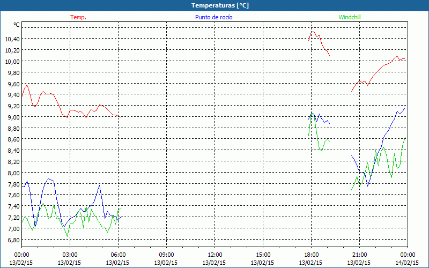Click the 9,20 y-axis value
429x268 pixels.
click(x=13, y=106)
